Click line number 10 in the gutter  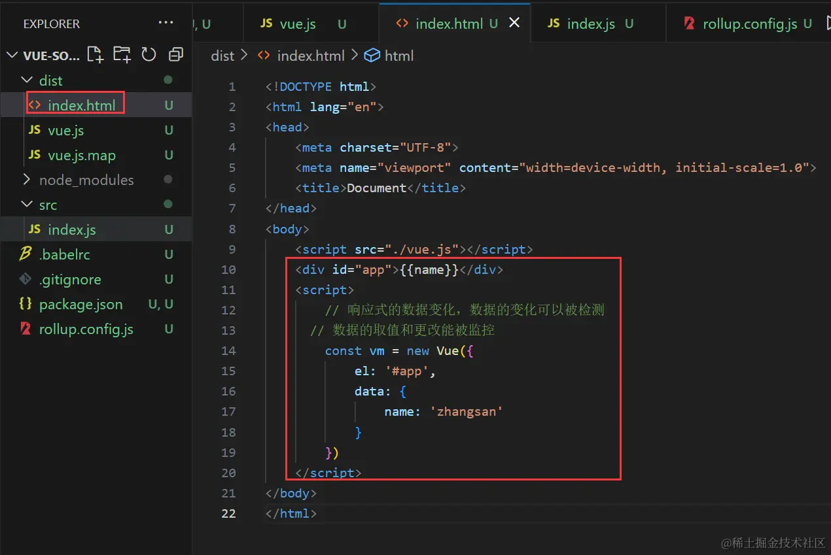click(x=228, y=269)
